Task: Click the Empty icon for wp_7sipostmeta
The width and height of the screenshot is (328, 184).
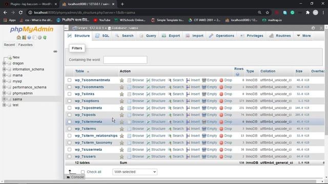Action: [x=204, y=108]
